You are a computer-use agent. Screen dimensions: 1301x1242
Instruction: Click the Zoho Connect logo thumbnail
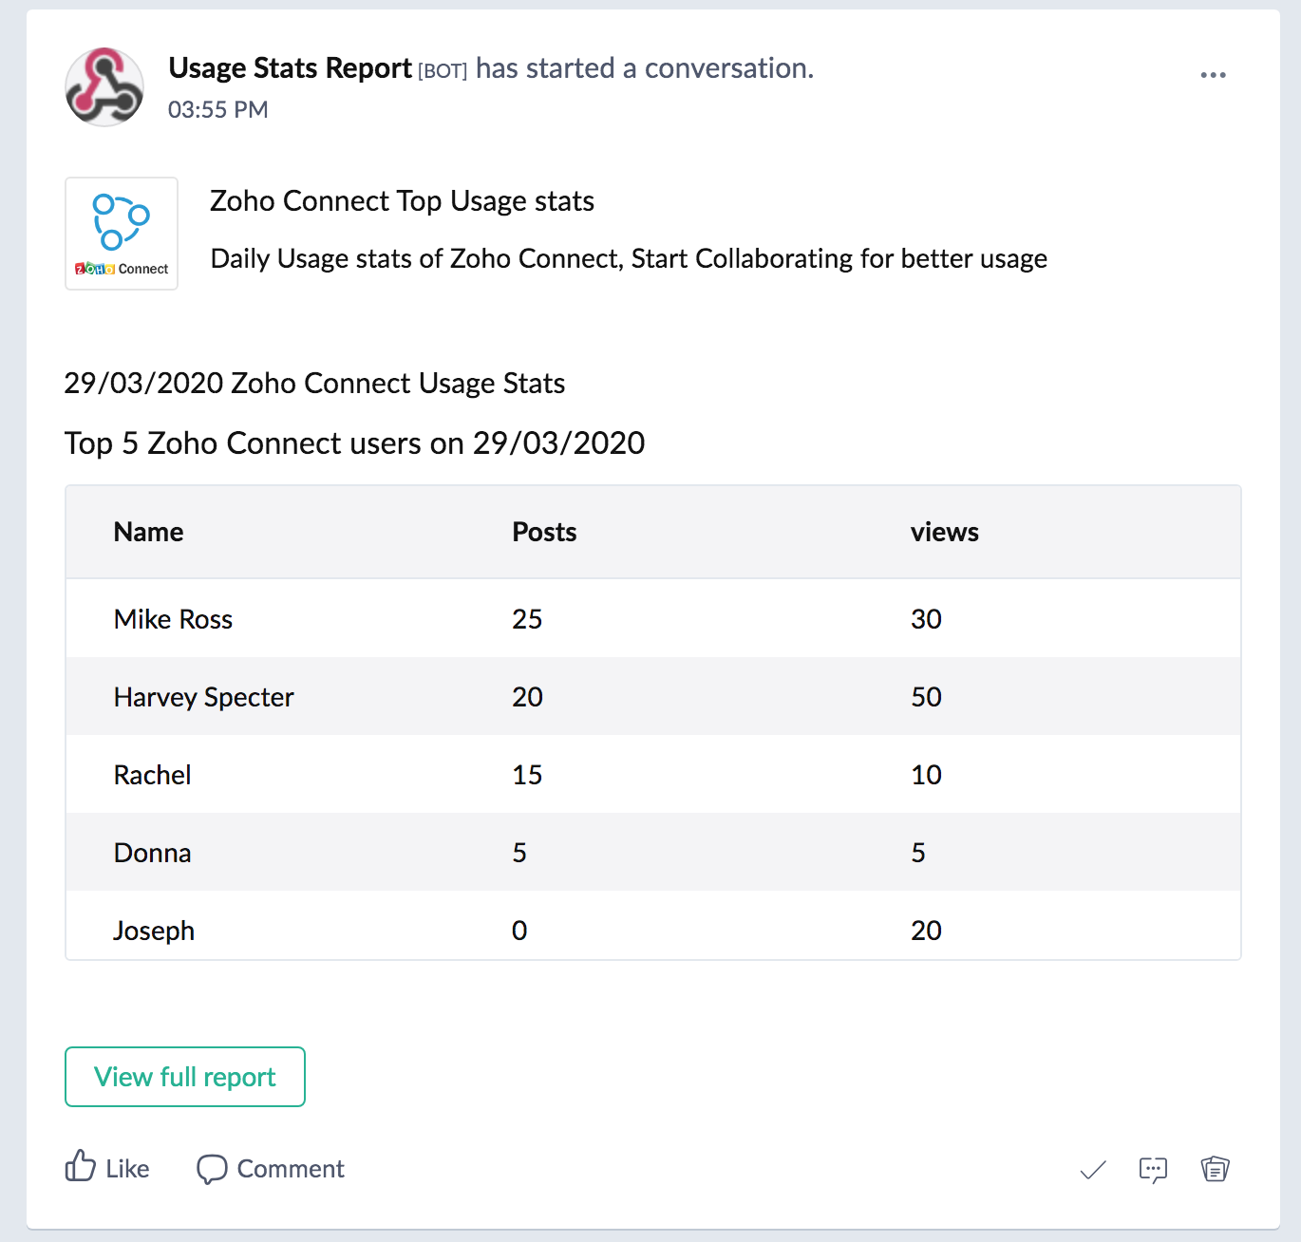pyautogui.click(x=122, y=234)
